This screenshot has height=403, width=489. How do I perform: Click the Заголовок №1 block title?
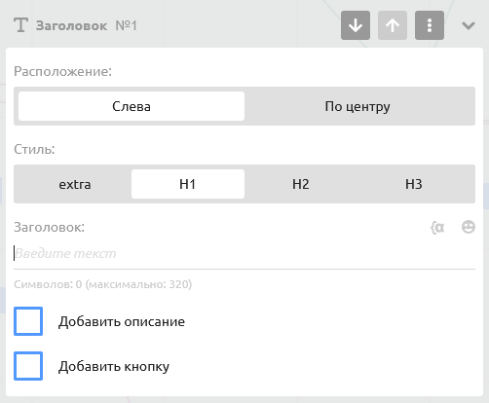pyautogui.click(x=87, y=25)
